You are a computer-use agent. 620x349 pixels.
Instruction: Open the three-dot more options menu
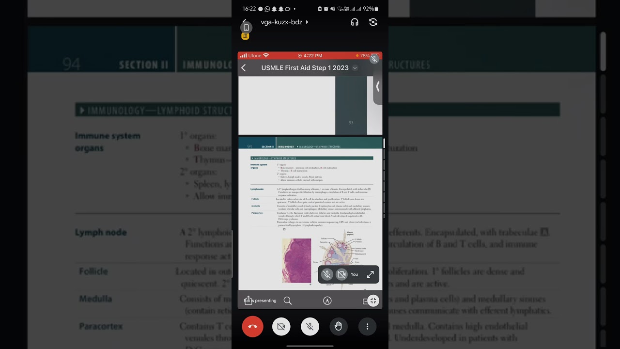[367, 327]
